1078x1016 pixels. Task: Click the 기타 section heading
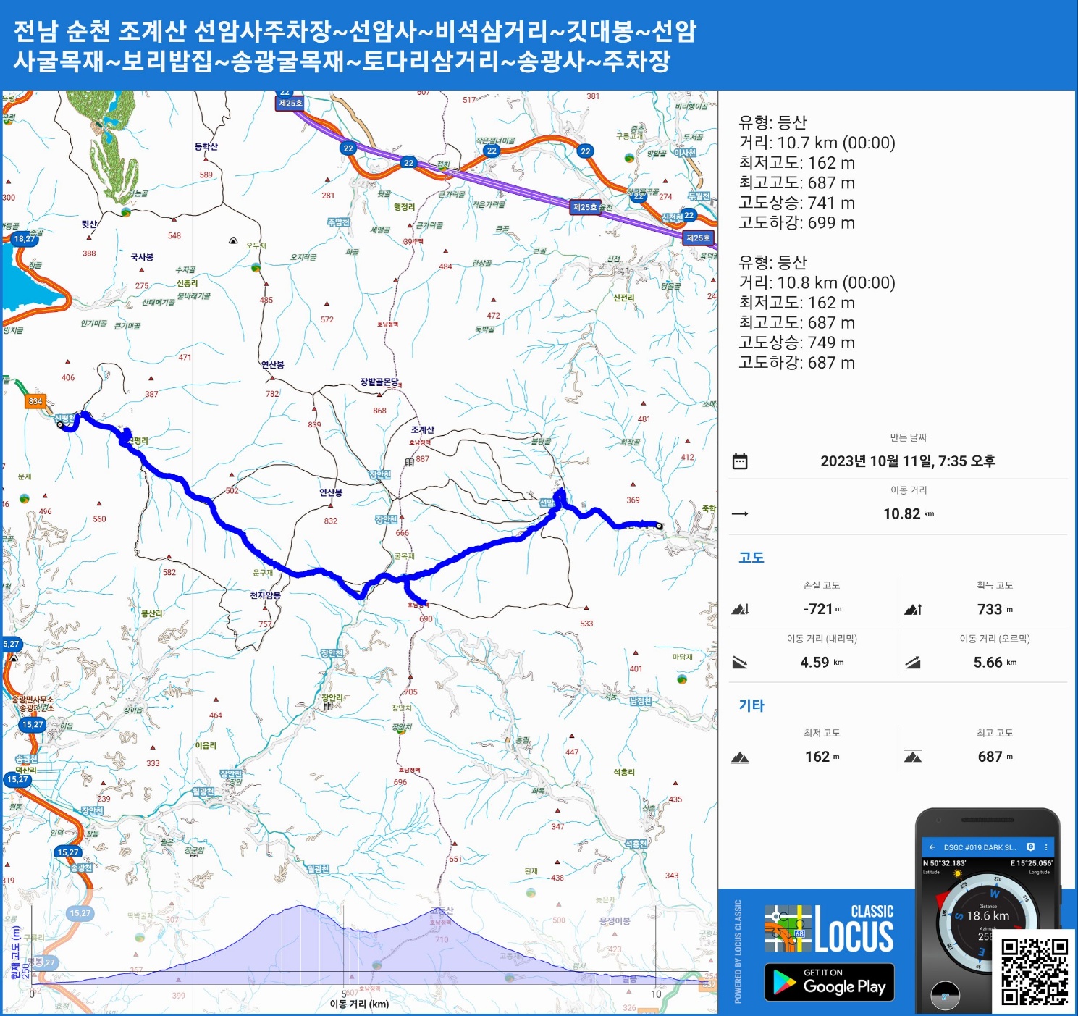click(x=751, y=705)
